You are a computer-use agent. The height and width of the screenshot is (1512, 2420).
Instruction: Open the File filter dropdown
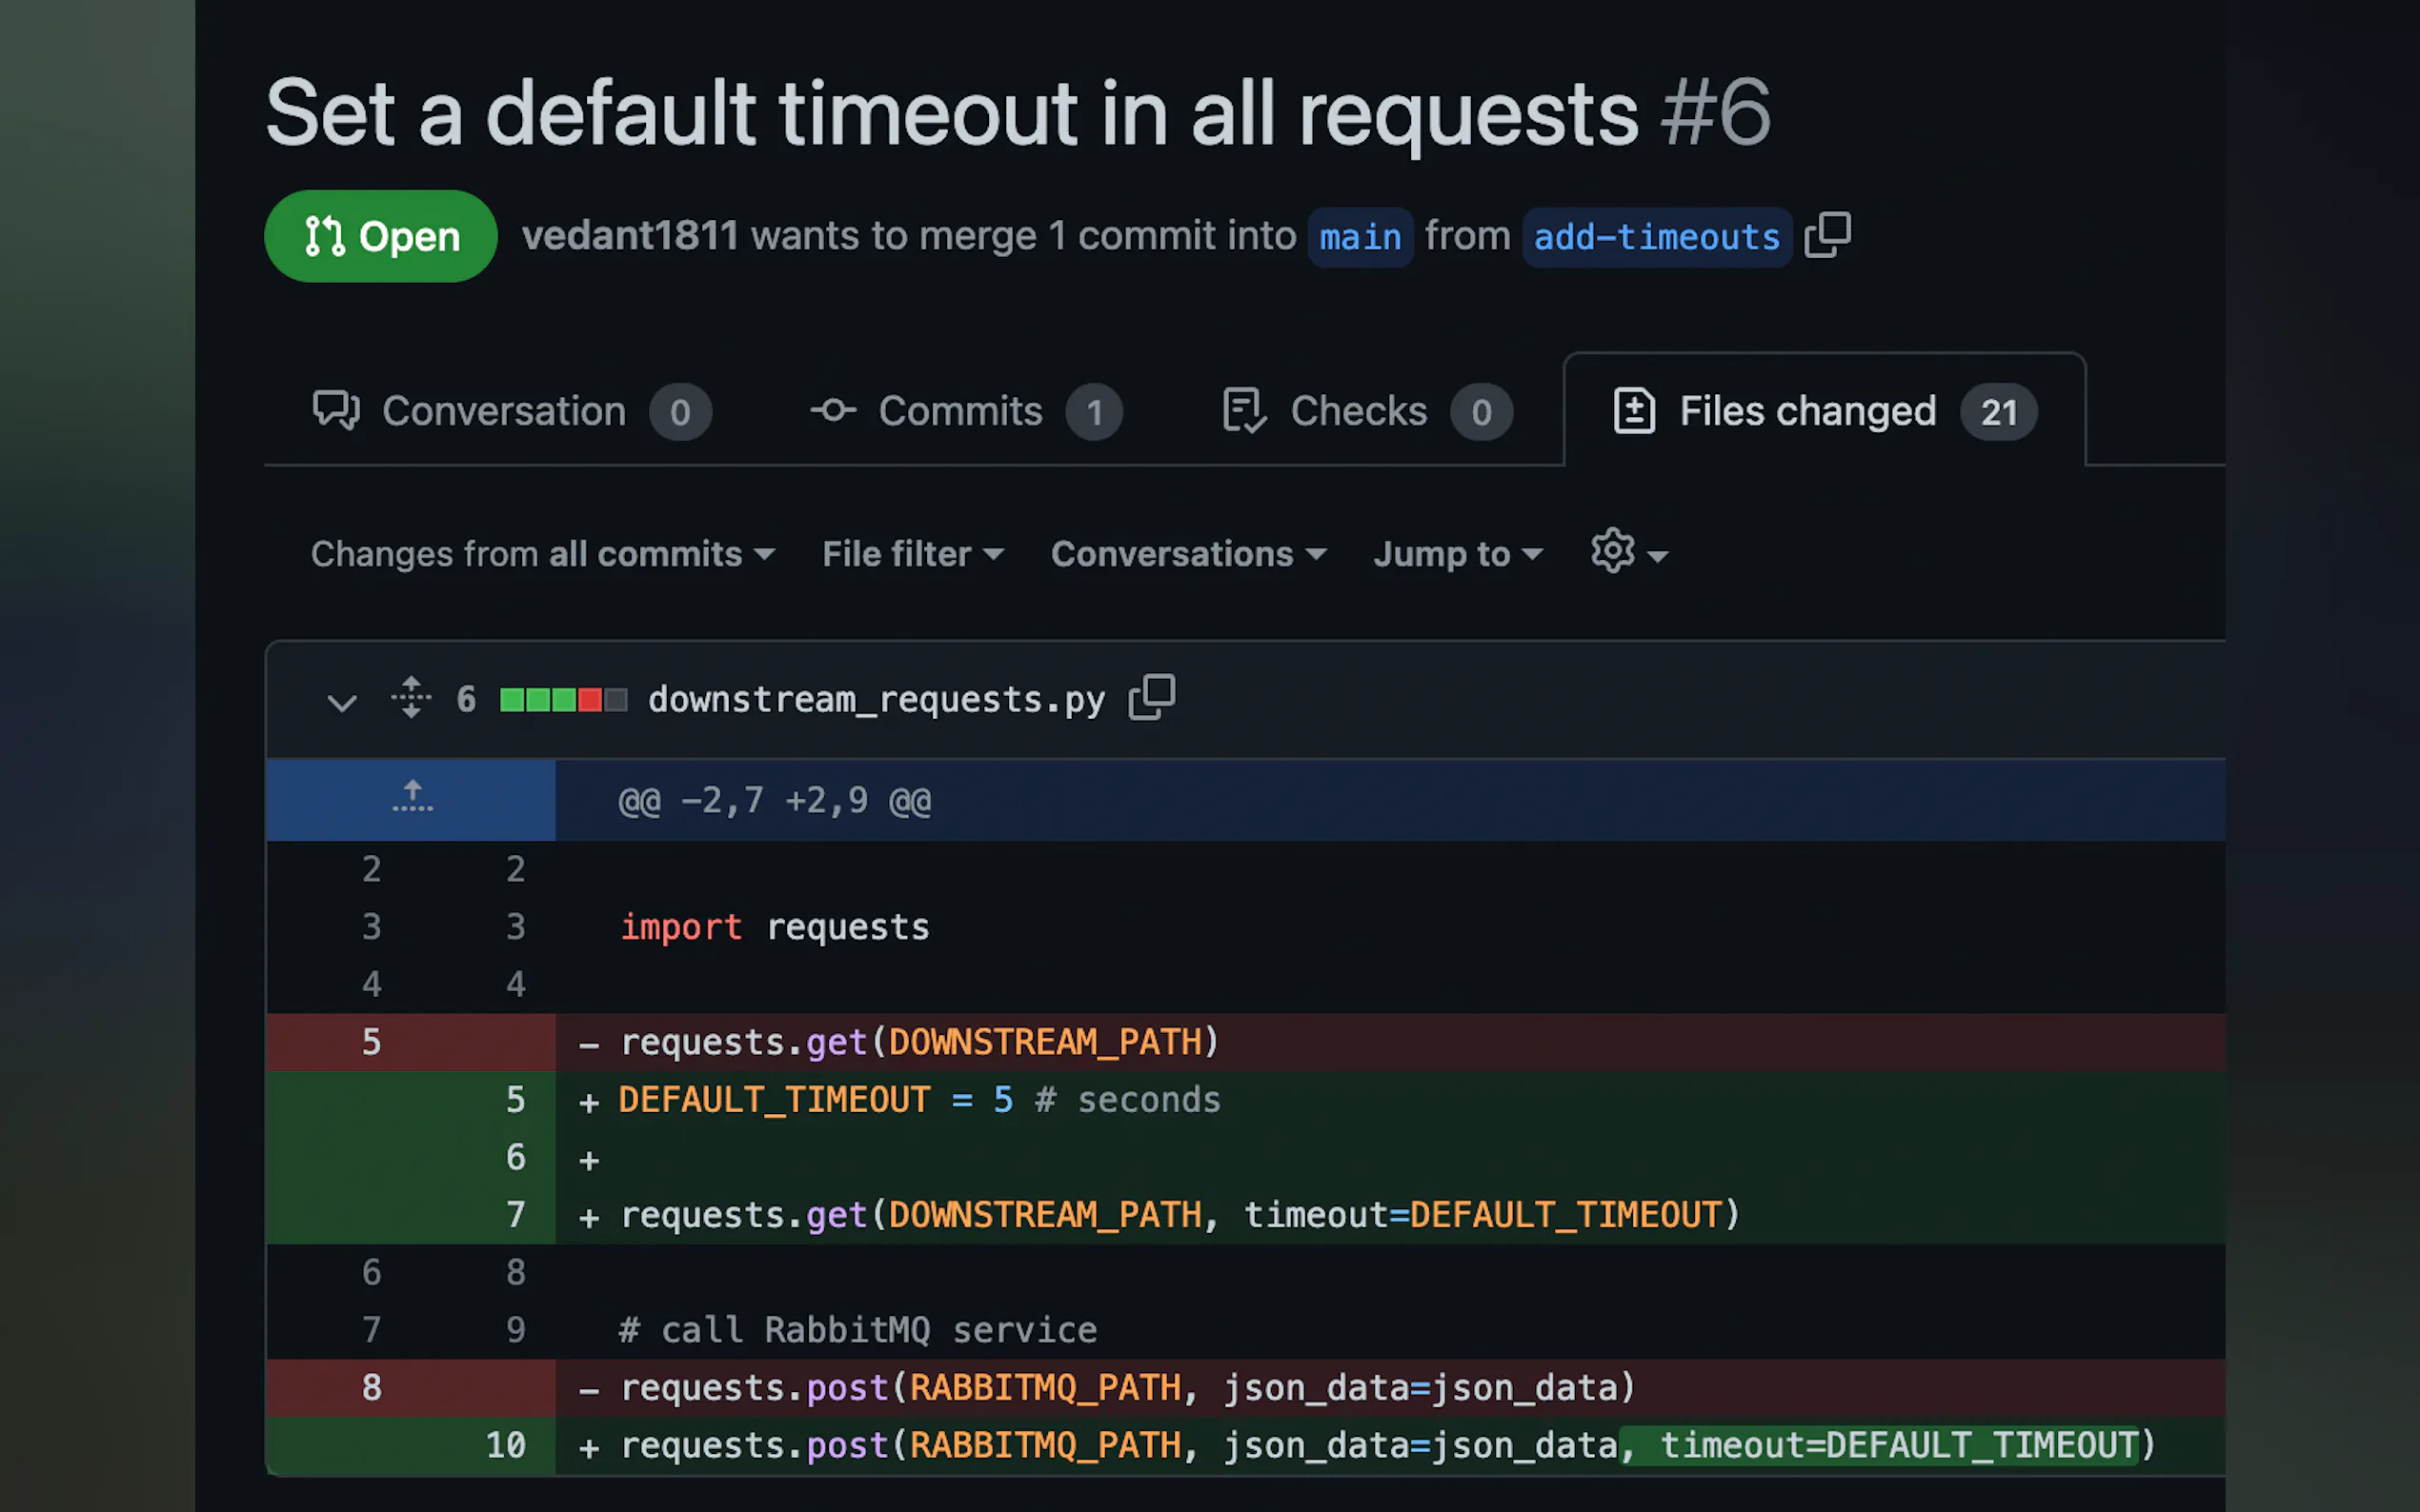coord(913,554)
